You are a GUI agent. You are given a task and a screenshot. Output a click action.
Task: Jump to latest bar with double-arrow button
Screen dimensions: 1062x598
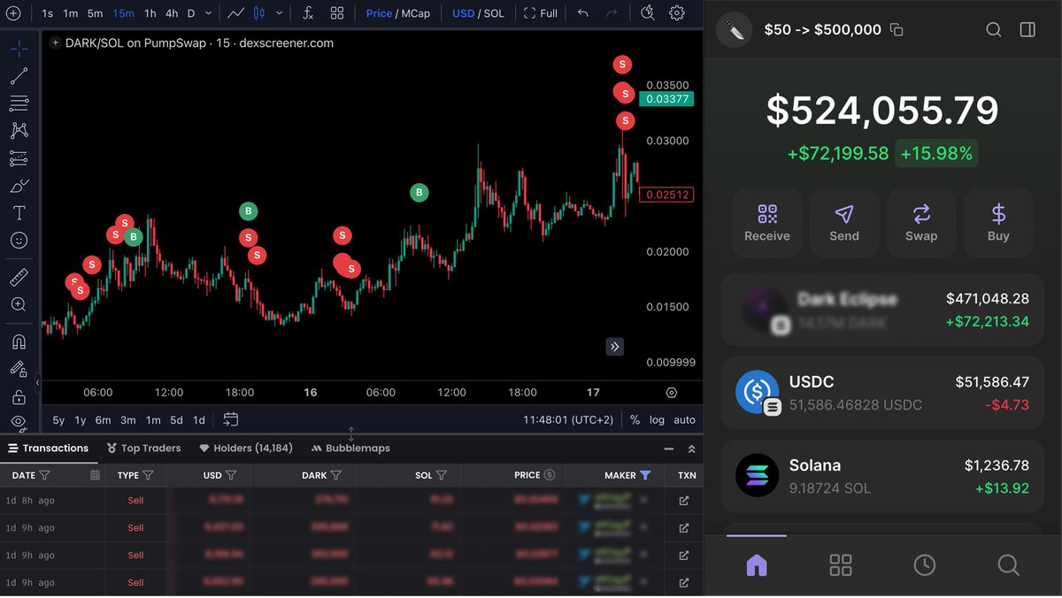615,347
